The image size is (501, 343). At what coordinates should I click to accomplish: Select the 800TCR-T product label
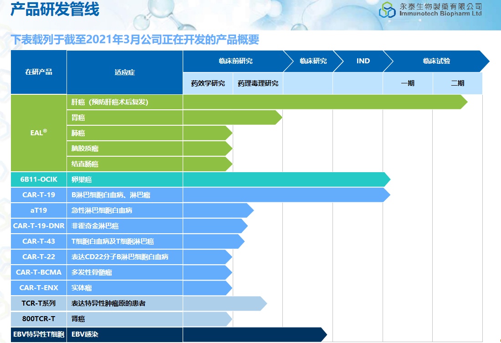[x=39, y=319]
